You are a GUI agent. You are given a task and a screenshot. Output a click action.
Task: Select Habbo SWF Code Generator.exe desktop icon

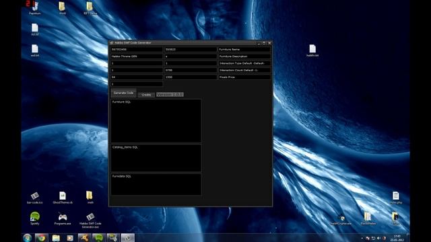(x=90, y=220)
